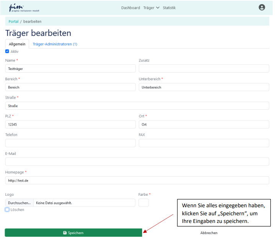Tick the Löschen checkbox under Logo

[7, 210]
